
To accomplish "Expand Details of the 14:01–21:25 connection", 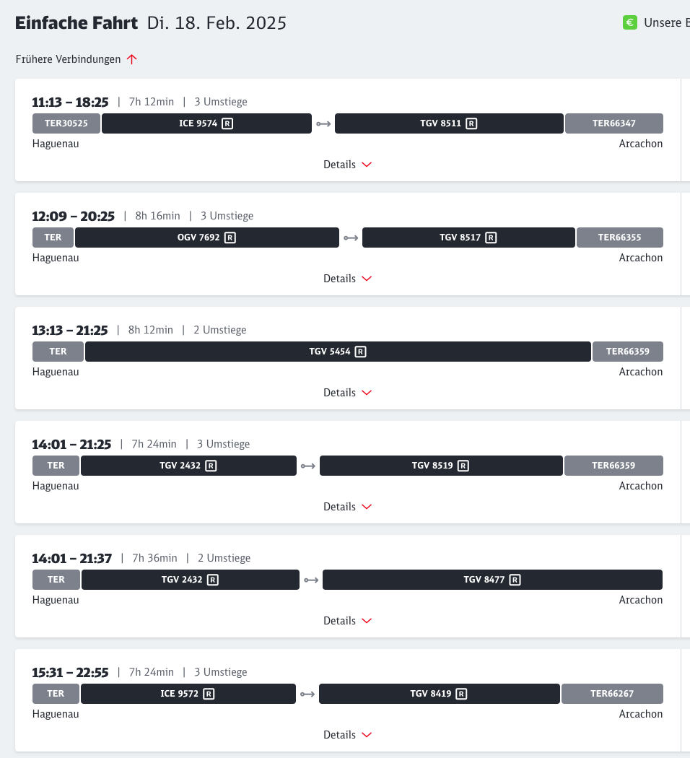I will 348,507.
